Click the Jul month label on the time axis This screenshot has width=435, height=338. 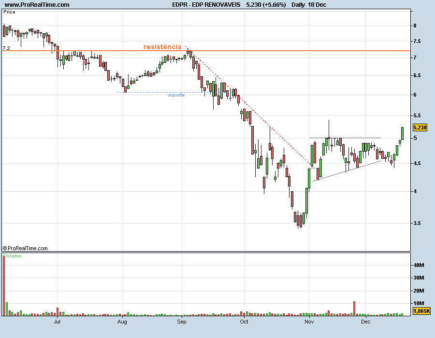coord(57,322)
